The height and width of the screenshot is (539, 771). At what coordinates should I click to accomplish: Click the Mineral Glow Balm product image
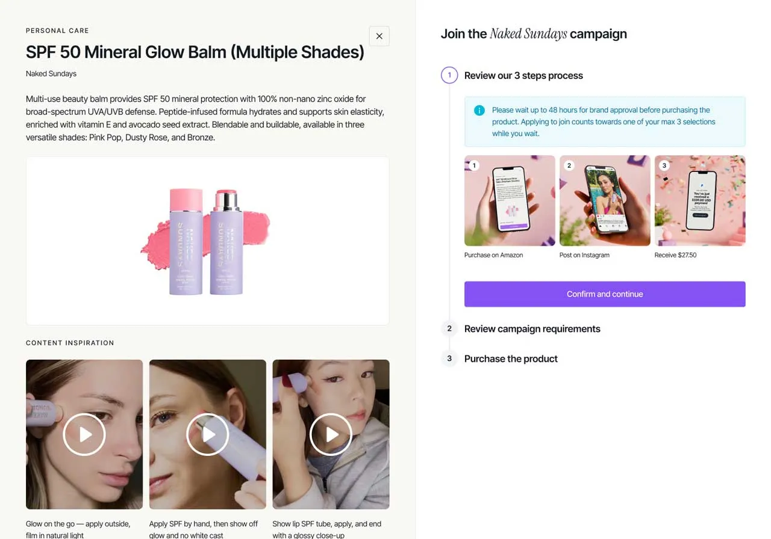coord(207,241)
